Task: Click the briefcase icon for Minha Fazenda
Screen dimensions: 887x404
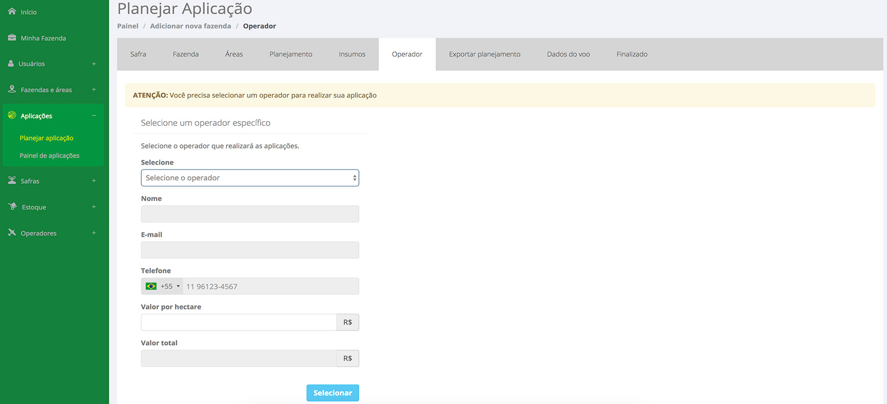Action: (x=12, y=38)
